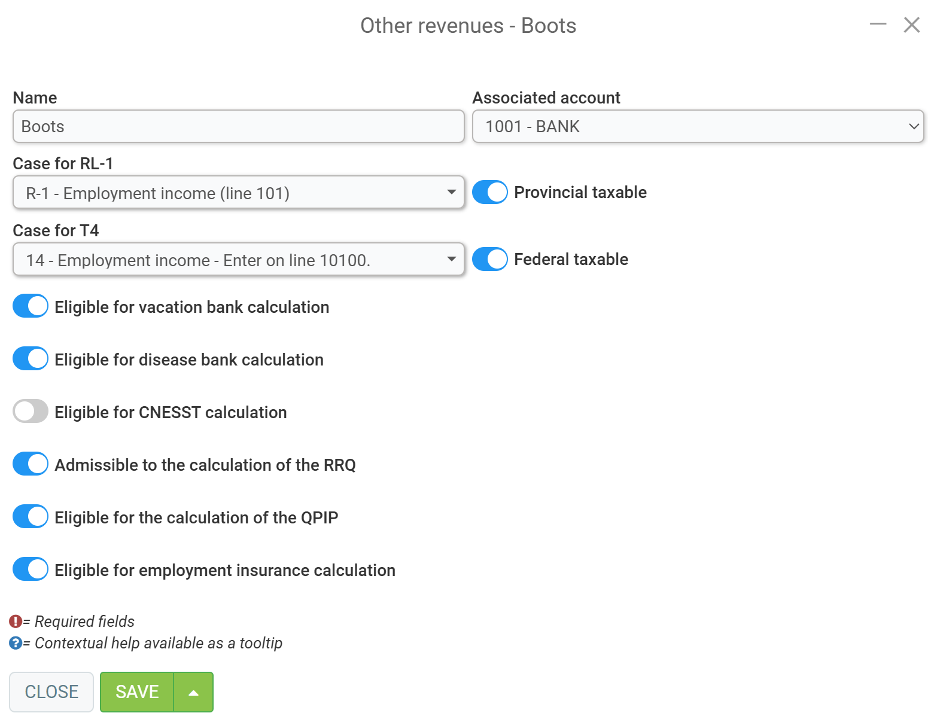Click the SAVE button
This screenshot has width=931, height=722.
point(137,692)
